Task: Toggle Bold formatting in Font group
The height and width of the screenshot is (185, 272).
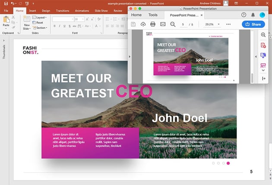Action: (54, 26)
